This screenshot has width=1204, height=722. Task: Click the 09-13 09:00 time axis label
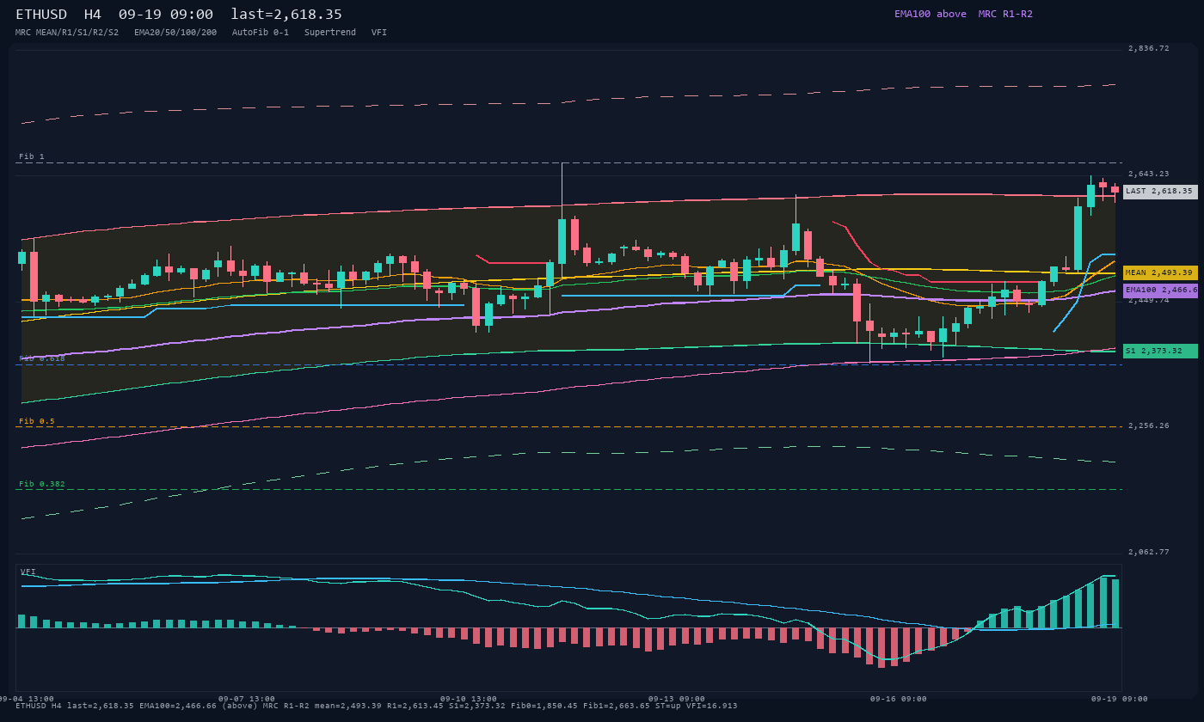coord(677,699)
